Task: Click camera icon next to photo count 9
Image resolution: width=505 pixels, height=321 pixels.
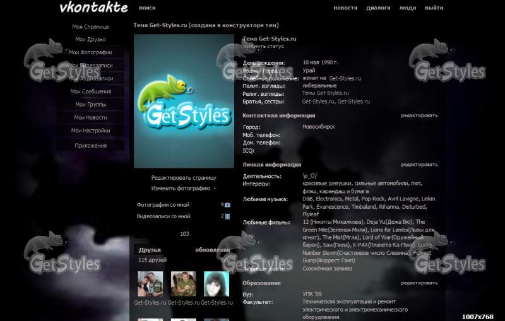Action: click(227, 205)
